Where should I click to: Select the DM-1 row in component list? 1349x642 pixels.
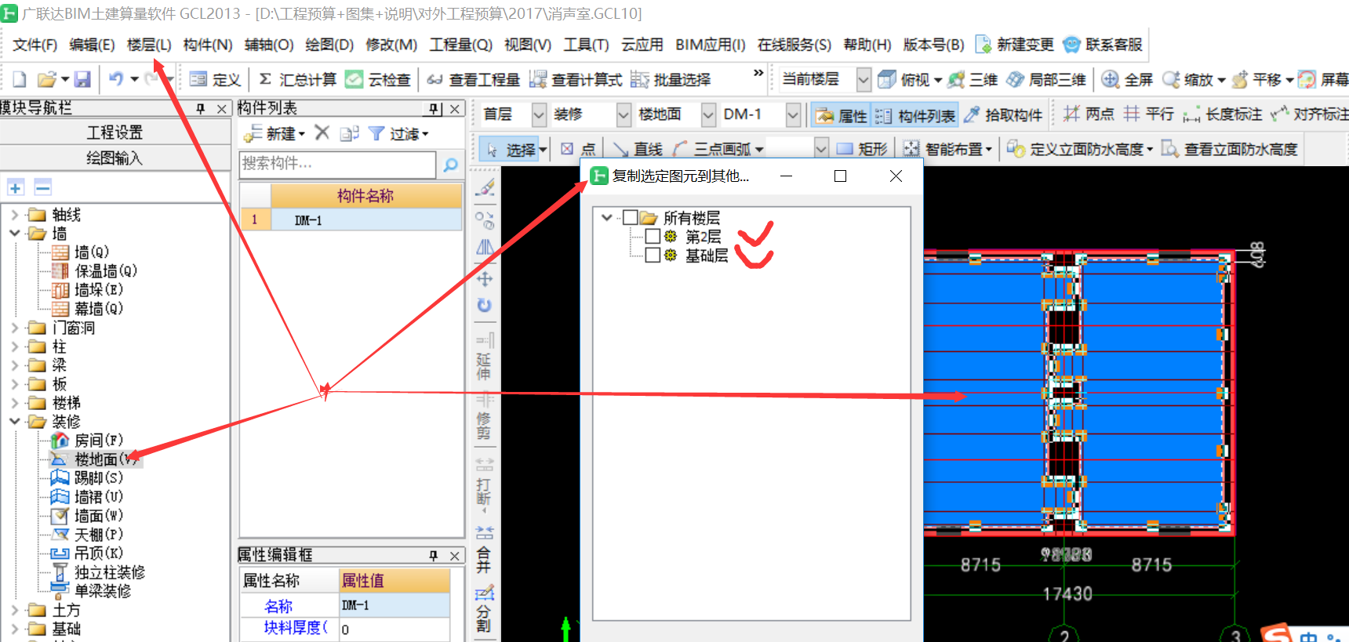(x=351, y=220)
